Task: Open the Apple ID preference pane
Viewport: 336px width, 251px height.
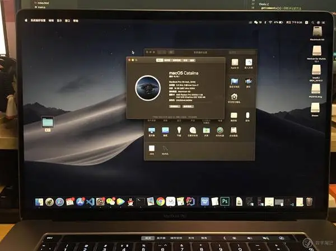Action: (235, 64)
